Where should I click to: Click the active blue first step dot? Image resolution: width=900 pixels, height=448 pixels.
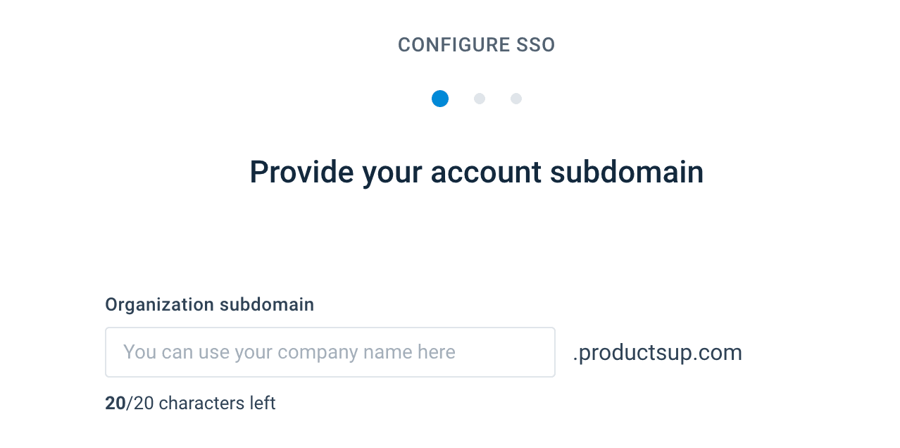[x=440, y=99]
